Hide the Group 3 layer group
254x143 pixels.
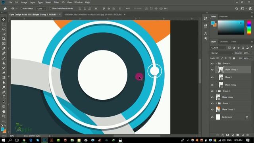point(212,91)
